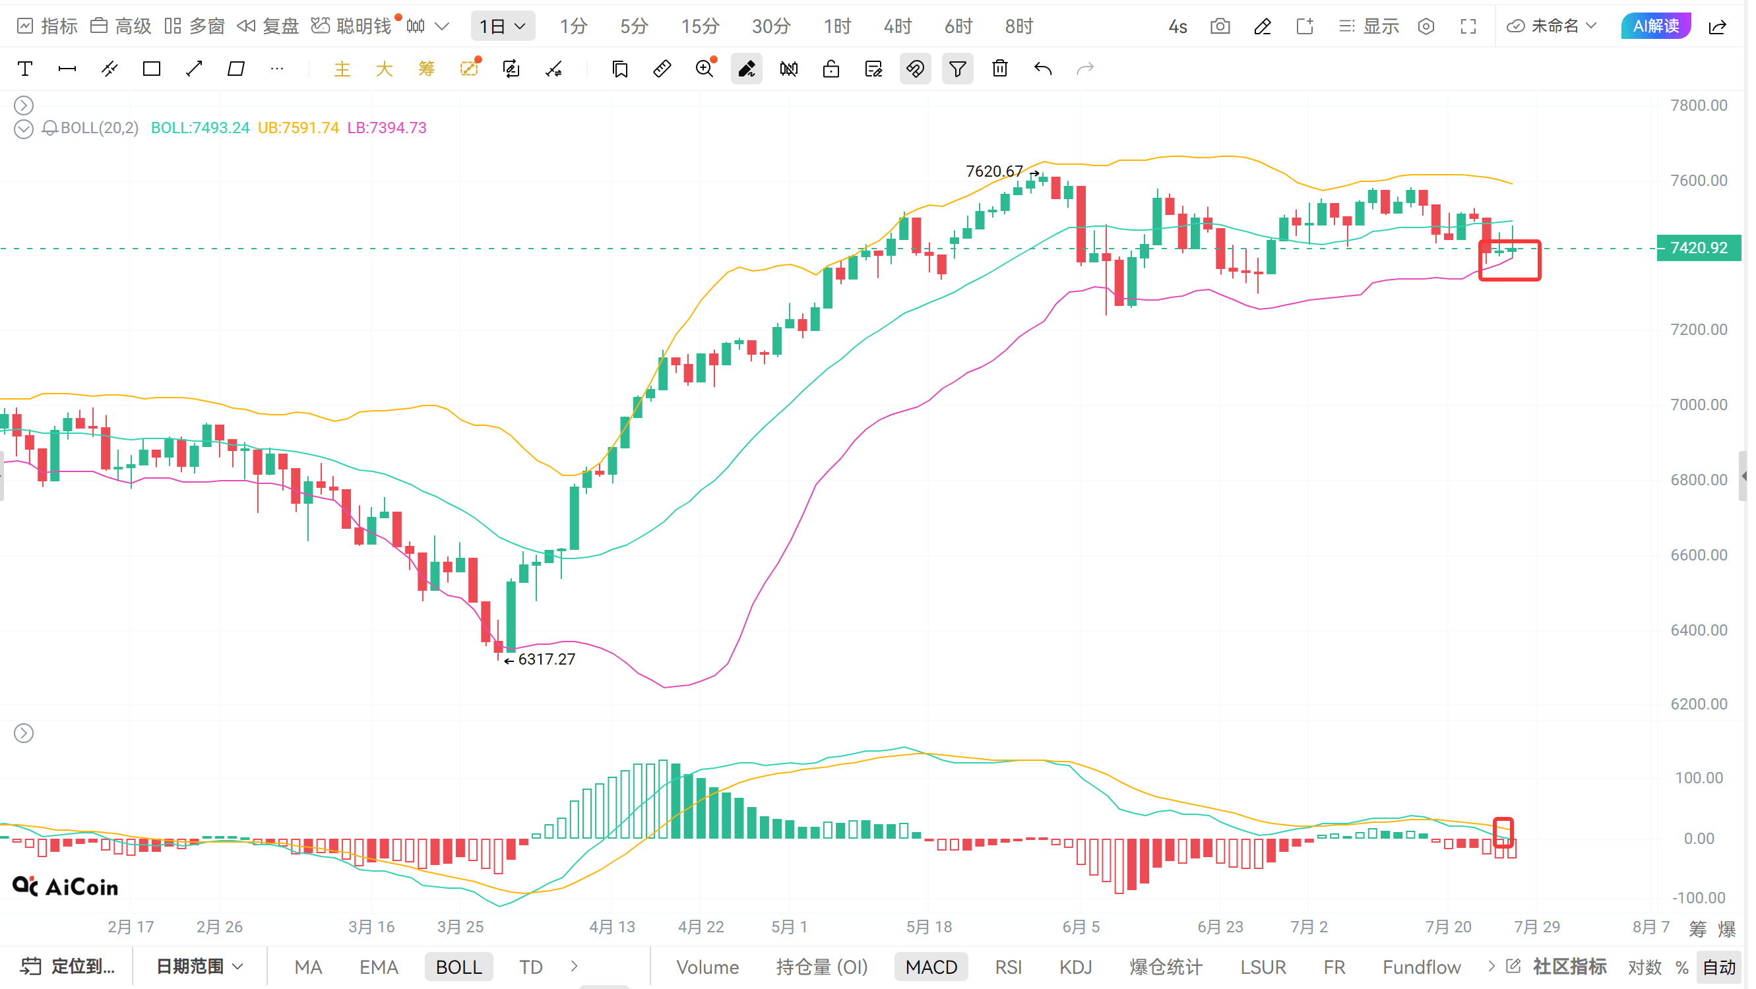Select the parallelogram drawing tool
The image size is (1756, 989).
coord(236,69)
